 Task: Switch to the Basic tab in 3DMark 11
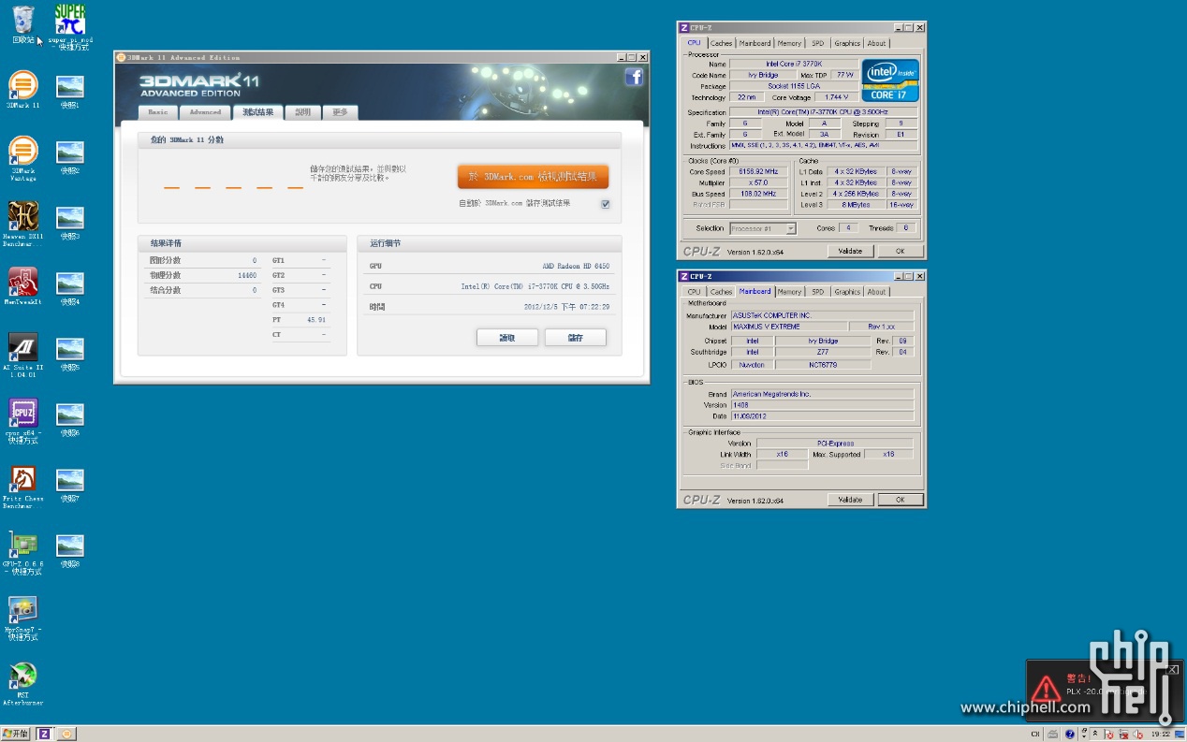[158, 112]
